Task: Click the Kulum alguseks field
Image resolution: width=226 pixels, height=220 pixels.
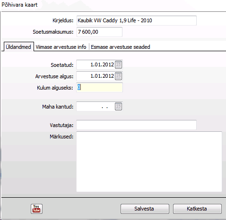Action: [99, 88]
